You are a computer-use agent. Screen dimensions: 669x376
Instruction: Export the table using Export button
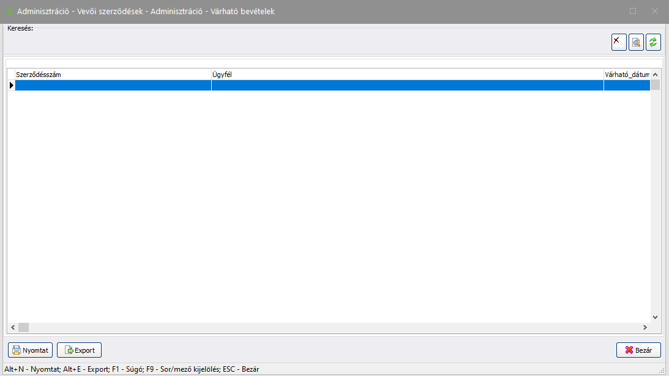pos(79,350)
